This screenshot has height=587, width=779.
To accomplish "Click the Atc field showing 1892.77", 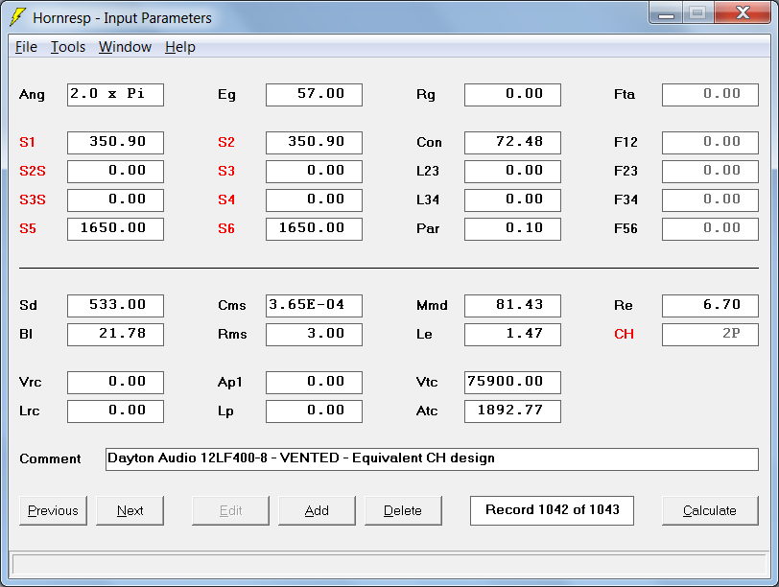I will (x=512, y=411).
